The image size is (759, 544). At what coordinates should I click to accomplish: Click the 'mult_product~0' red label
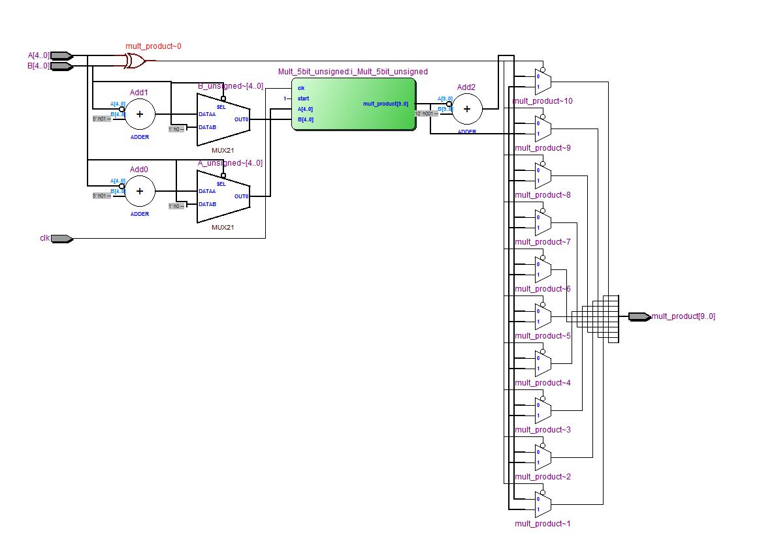click(153, 46)
